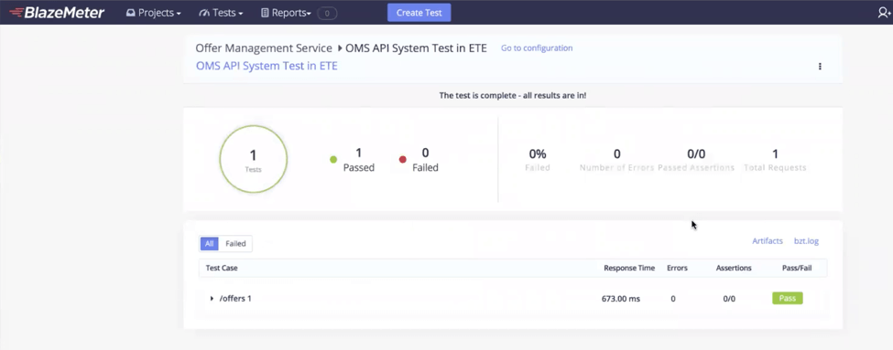This screenshot has height=350, width=893.
Task: Select the Failed filter tab
Action: coord(235,244)
